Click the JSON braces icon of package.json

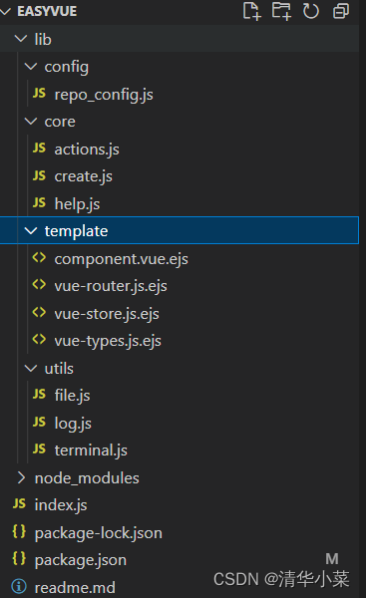point(19,559)
